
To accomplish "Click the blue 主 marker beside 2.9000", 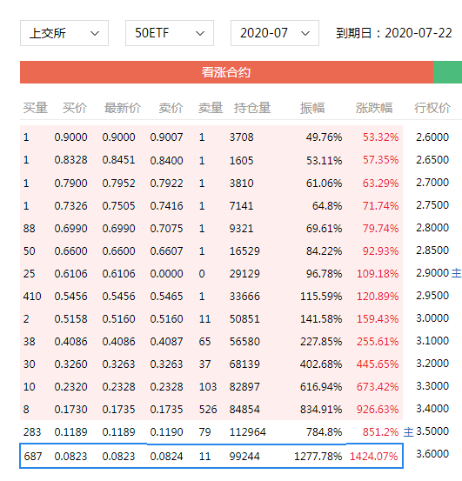I will (x=457, y=273).
